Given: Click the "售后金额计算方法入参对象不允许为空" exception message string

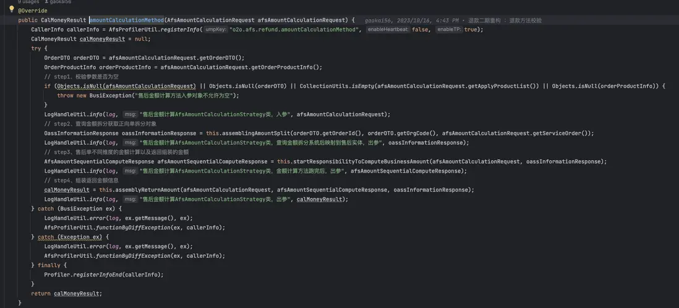Looking at the screenshot, I should pyautogui.click(x=185, y=95).
